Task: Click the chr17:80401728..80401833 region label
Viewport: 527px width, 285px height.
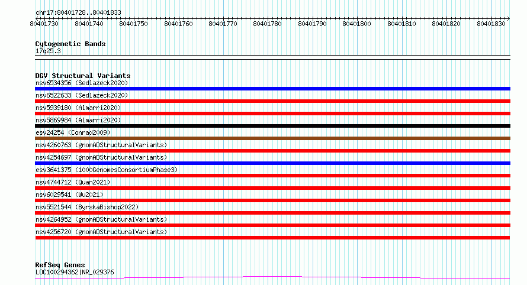Action: coord(78,12)
